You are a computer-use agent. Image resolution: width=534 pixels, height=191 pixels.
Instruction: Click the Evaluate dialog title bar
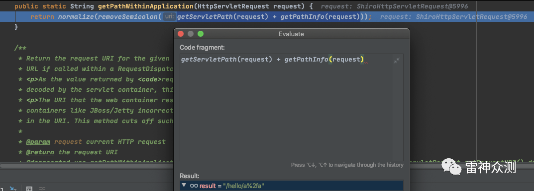click(292, 34)
